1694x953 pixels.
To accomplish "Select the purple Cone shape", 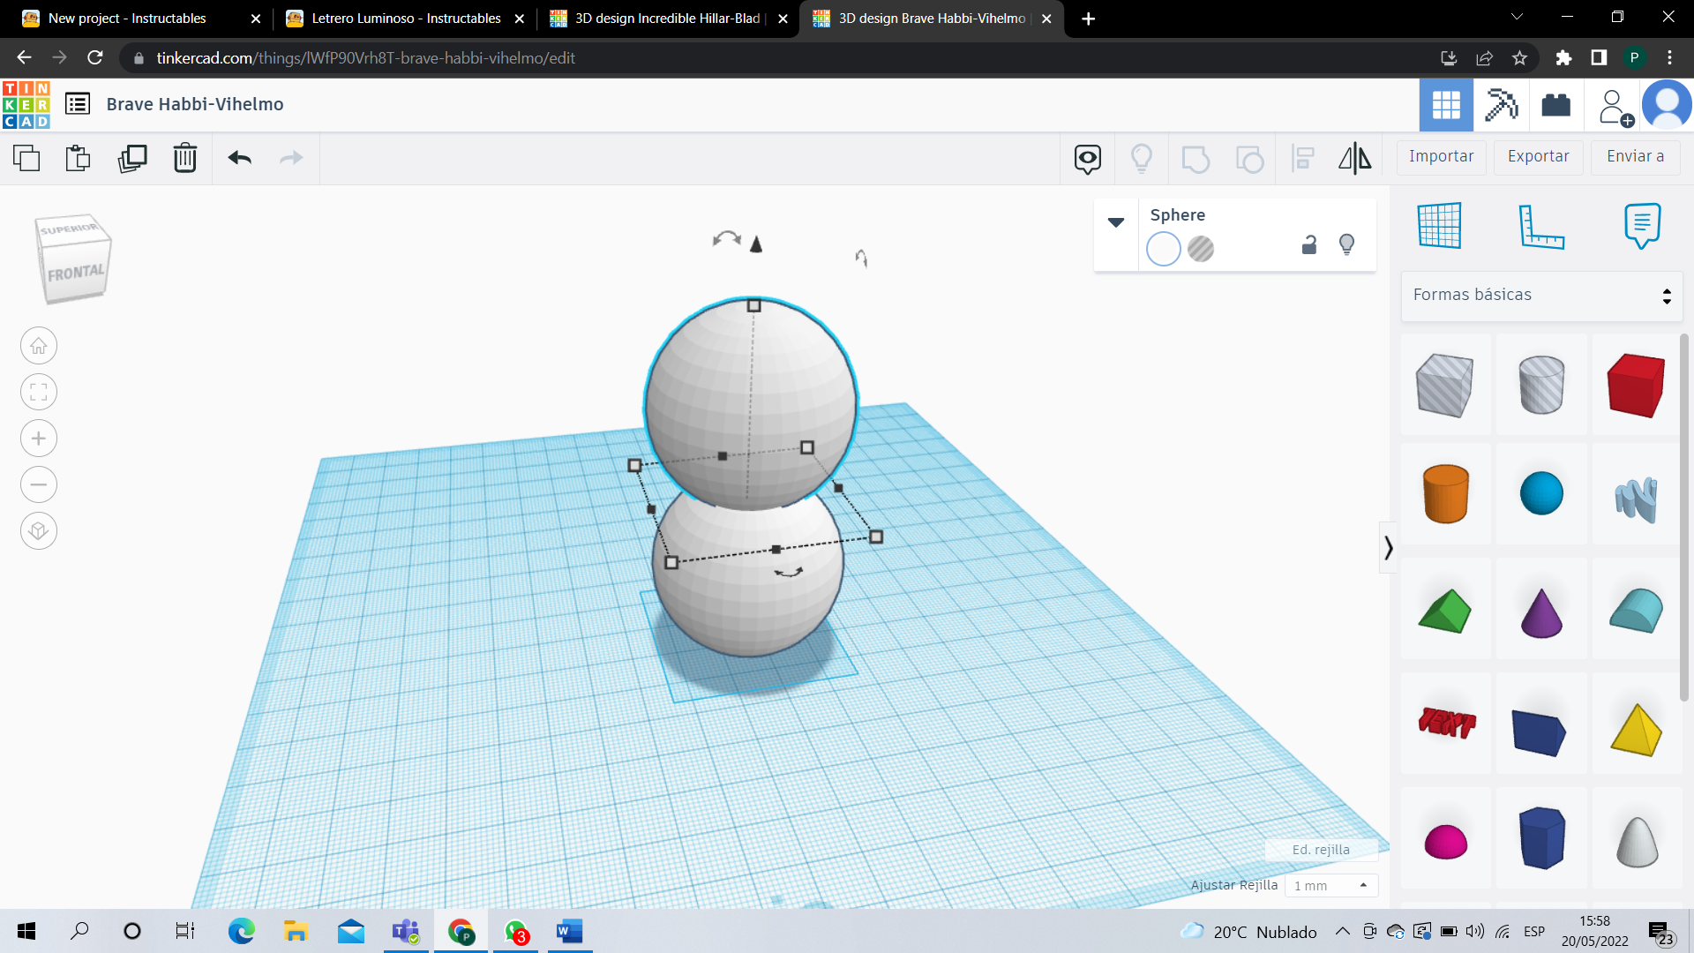I will 1541,612.
